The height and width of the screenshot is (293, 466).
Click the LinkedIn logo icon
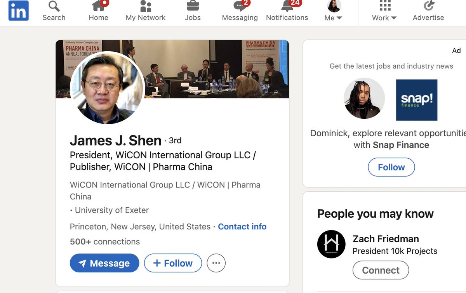click(x=18, y=10)
